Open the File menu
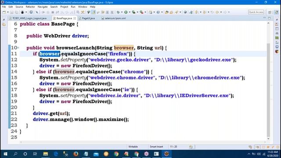Screen dimensions: 281x158 point(4,7)
